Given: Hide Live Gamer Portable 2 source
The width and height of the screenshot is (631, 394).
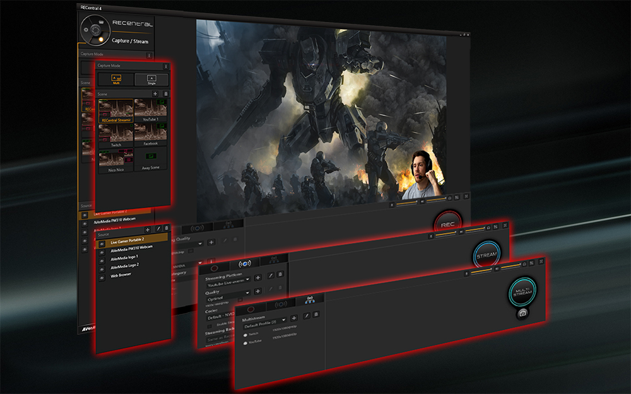Looking at the screenshot, I should 102,244.
